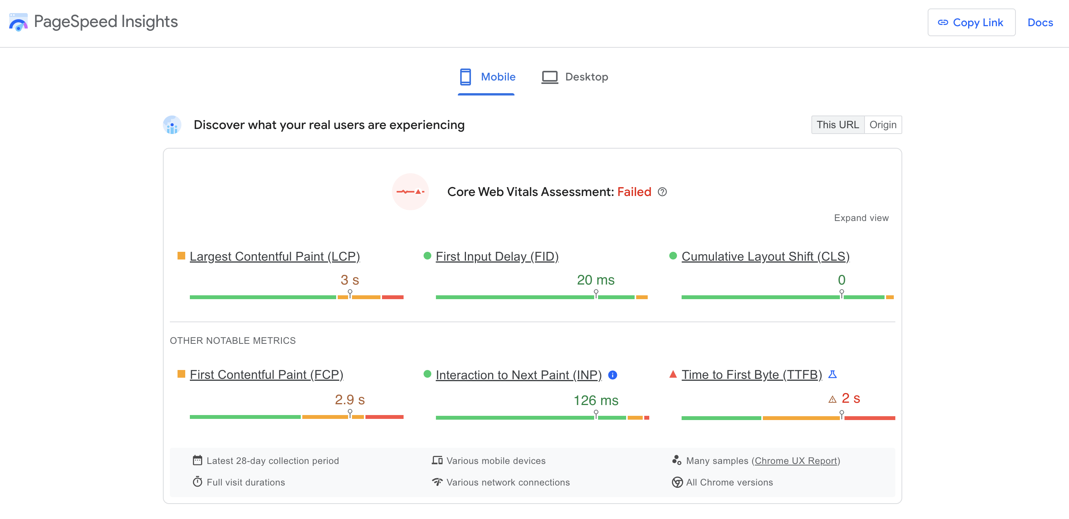
Task: Click the green INP status circle
Action: (x=427, y=374)
